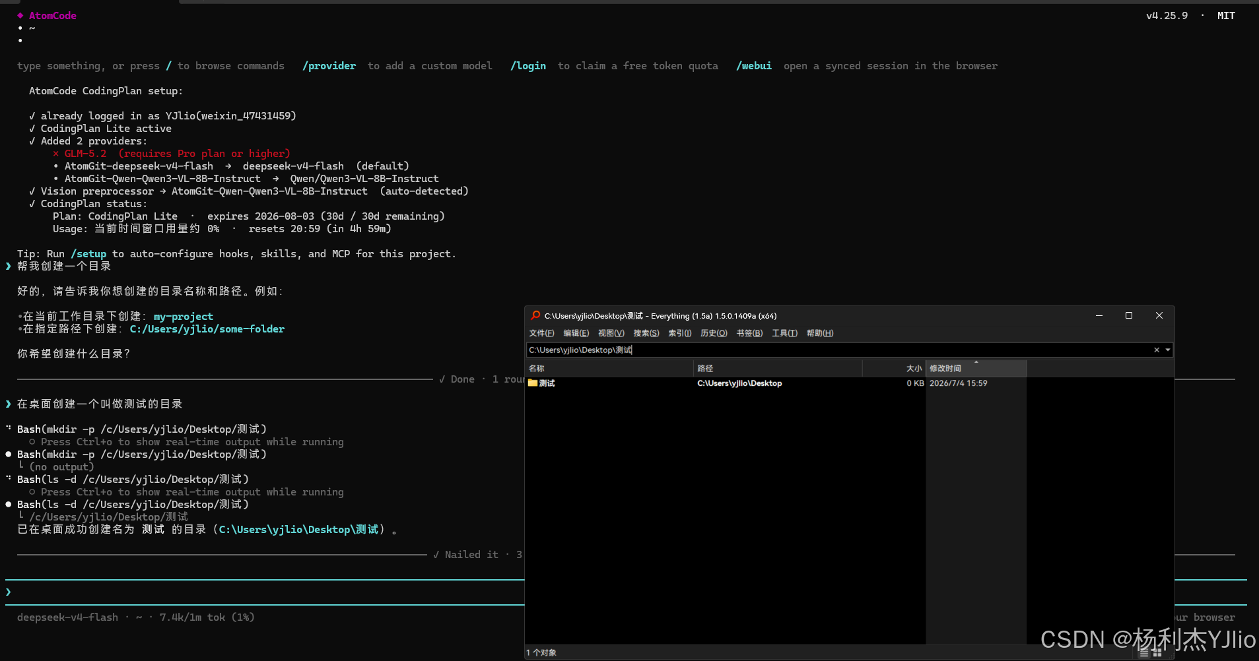1259x661 pixels.
Task: Clear the Everything search box with X
Action: (x=1157, y=350)
